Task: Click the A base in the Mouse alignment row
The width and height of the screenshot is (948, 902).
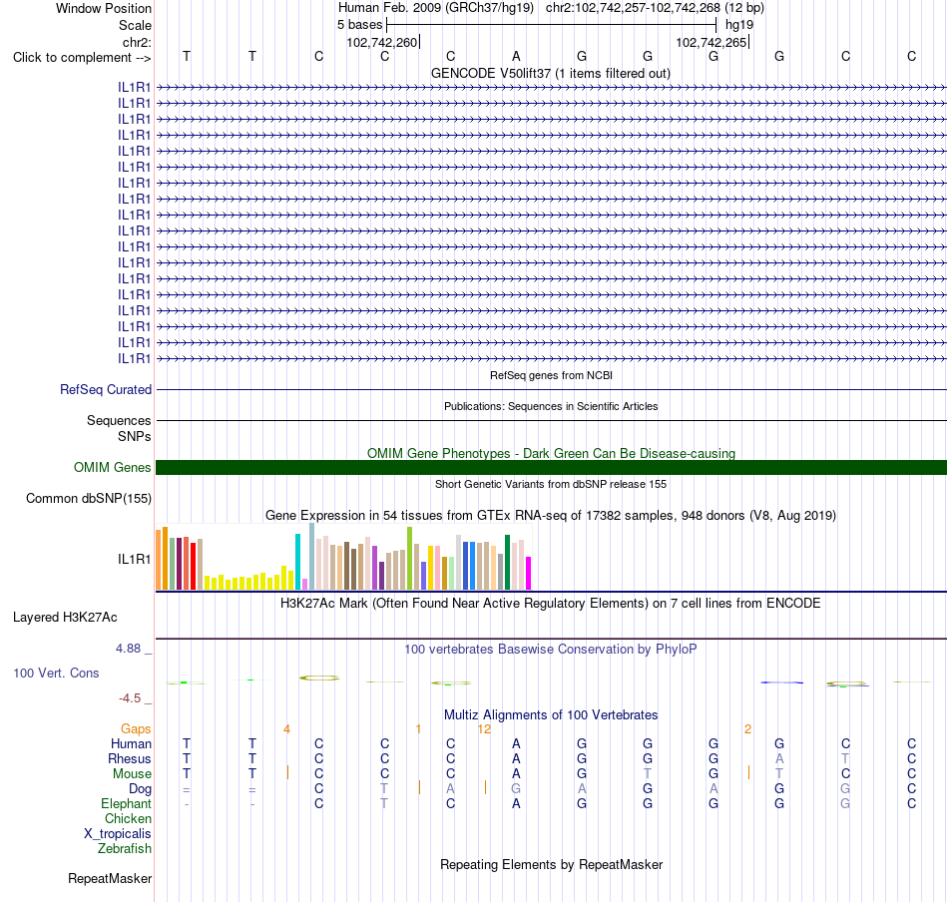Action: (516, 774)
